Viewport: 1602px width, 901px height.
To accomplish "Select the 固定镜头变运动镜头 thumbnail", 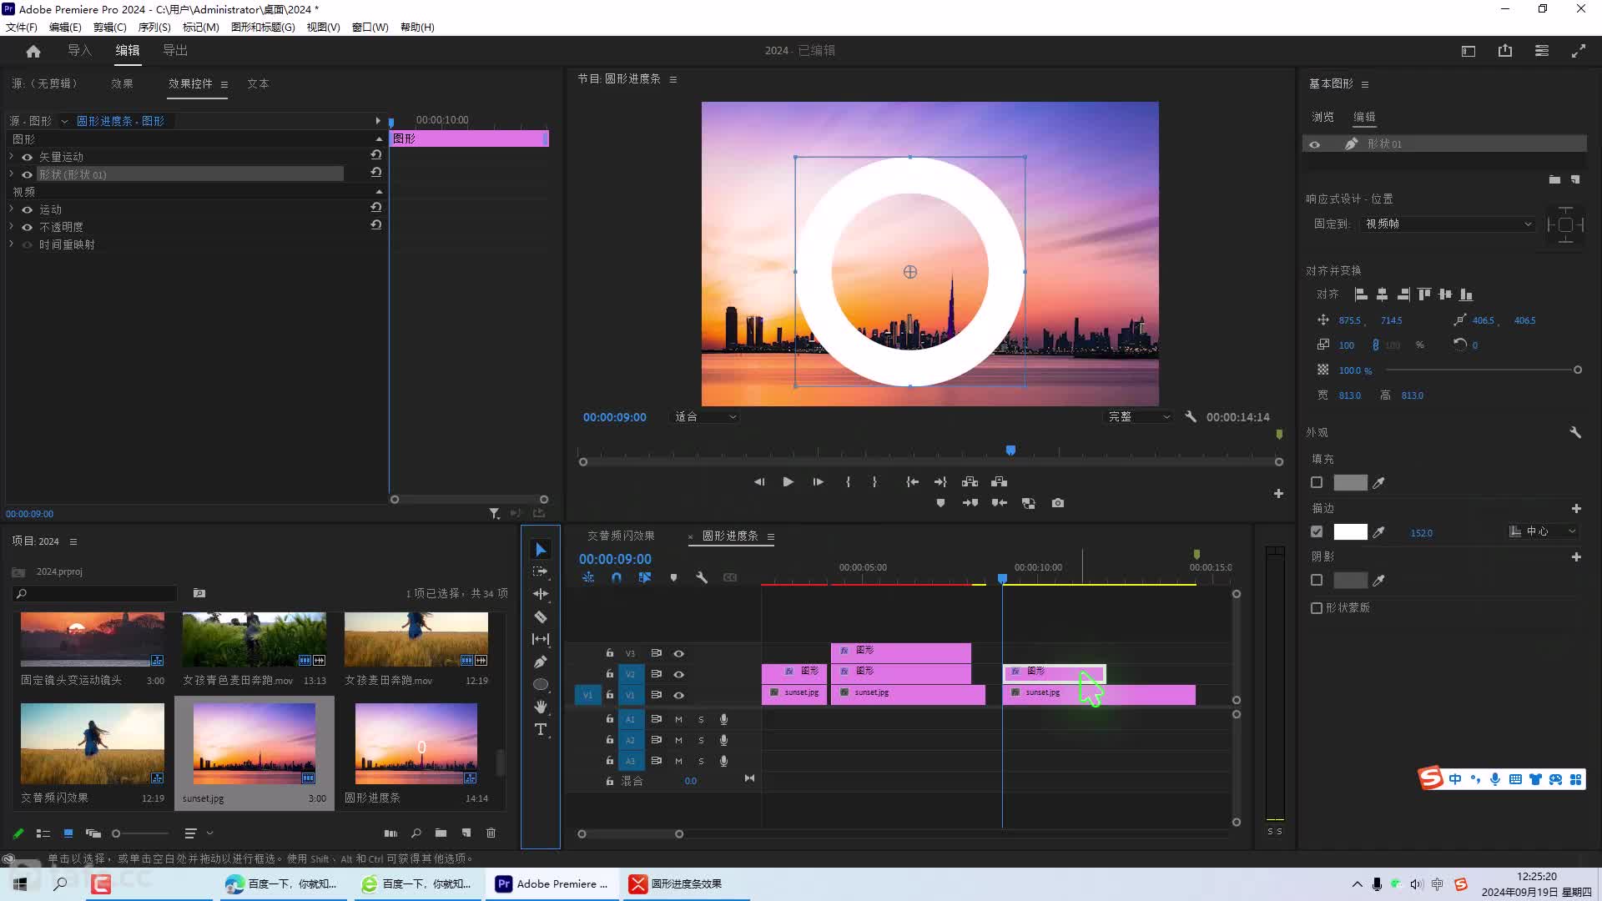I will point(92,640).
